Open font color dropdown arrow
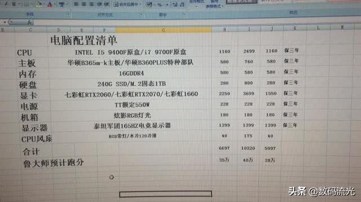361x202 pixels. pyautogui.click(x=55, y=4)
